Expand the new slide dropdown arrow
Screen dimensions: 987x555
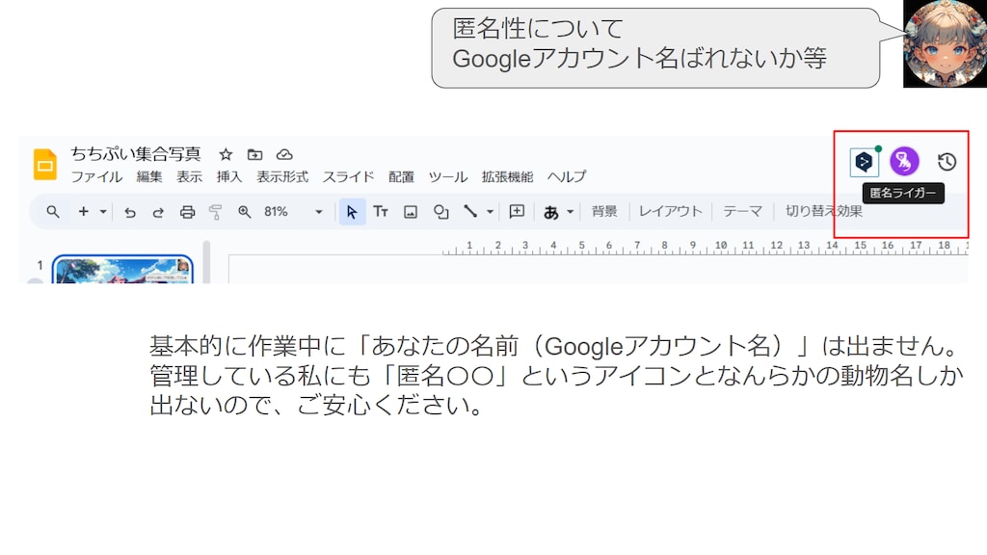103,211
